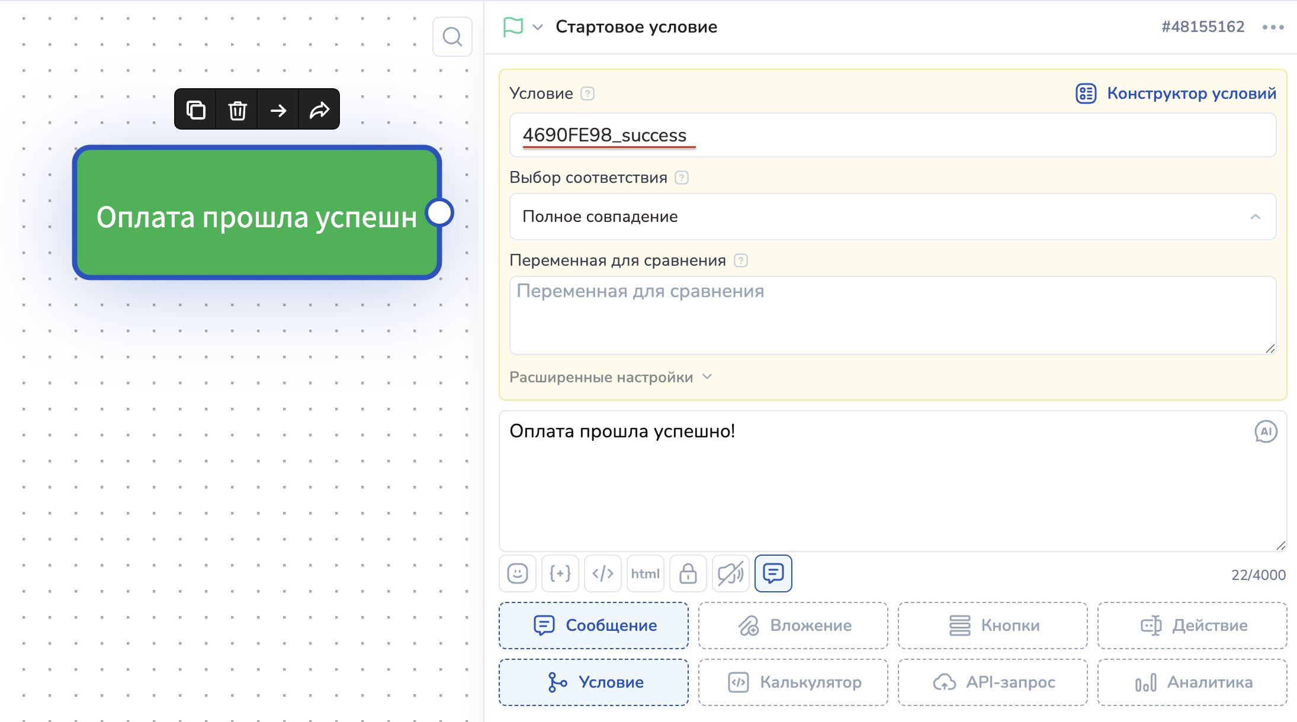Viewport: 1297px width, 722px height.
Task: Click the API-запрос button
Action: pyautogui.click(x=993, y=682)
